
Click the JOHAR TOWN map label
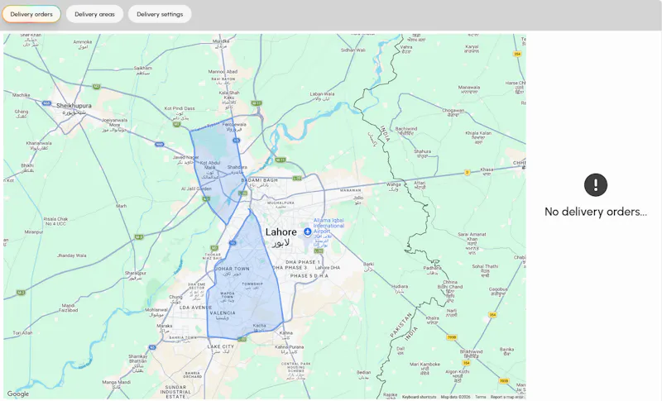[x=233, y=269]
